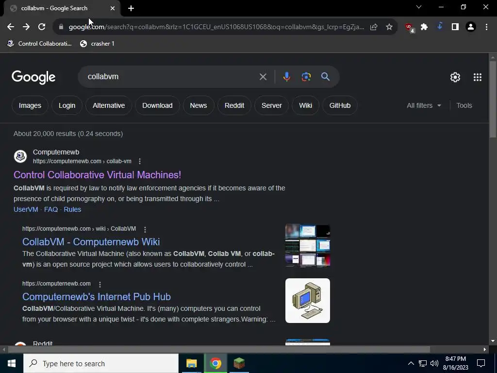Open the network tray icon
Image resolution: width=497 pixels, height=373 pixels.
click(423, 363)
